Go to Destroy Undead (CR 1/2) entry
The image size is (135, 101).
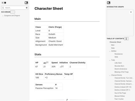point(123,87)
